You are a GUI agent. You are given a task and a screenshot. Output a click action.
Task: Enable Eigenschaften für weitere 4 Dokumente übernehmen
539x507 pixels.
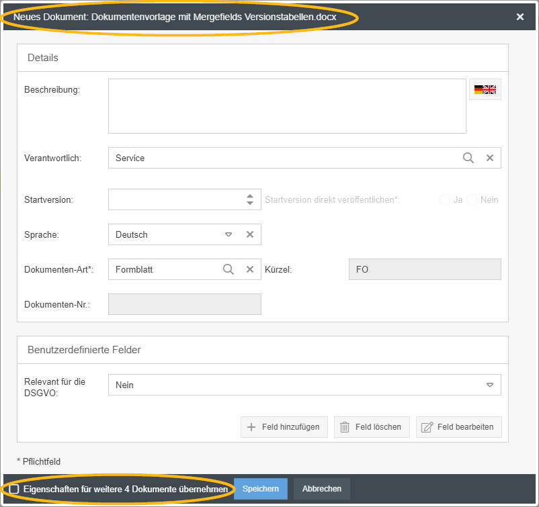tap(14, 489)
